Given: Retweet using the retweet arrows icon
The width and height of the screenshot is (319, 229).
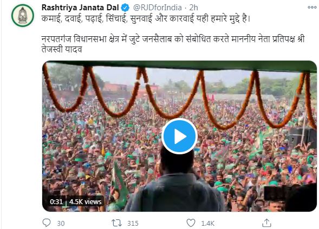Looking at the screenshot, I should [117, 223].
